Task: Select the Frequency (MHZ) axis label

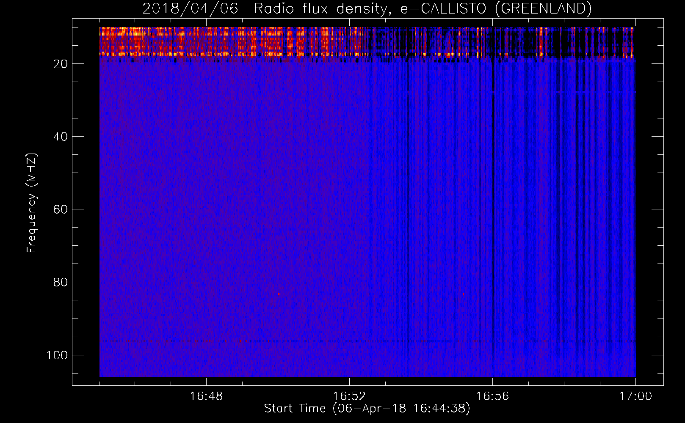Action: click(32, 203)
